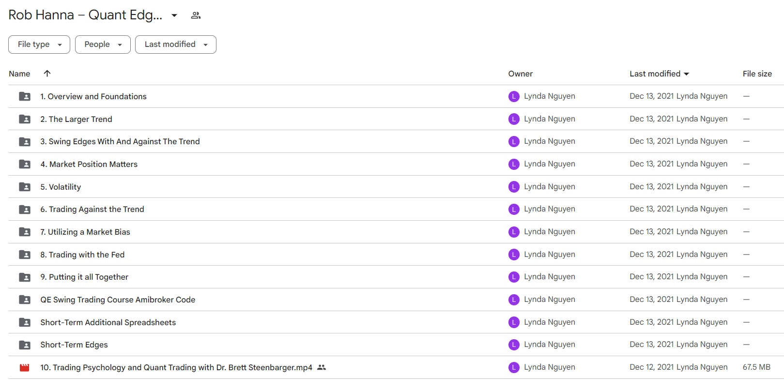Click folder icon for QE Swing Trading Course
Viewport: 784px width, 391px height.
tap(25, 300)
